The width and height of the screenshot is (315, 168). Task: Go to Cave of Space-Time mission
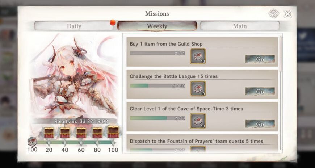[x=260, y=124]
